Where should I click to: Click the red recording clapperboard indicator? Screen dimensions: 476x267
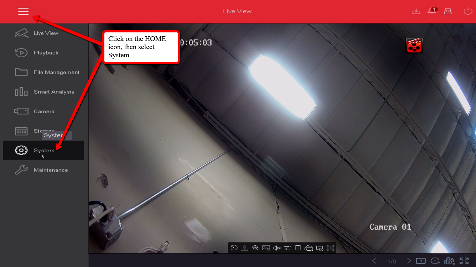coord(414,46)
